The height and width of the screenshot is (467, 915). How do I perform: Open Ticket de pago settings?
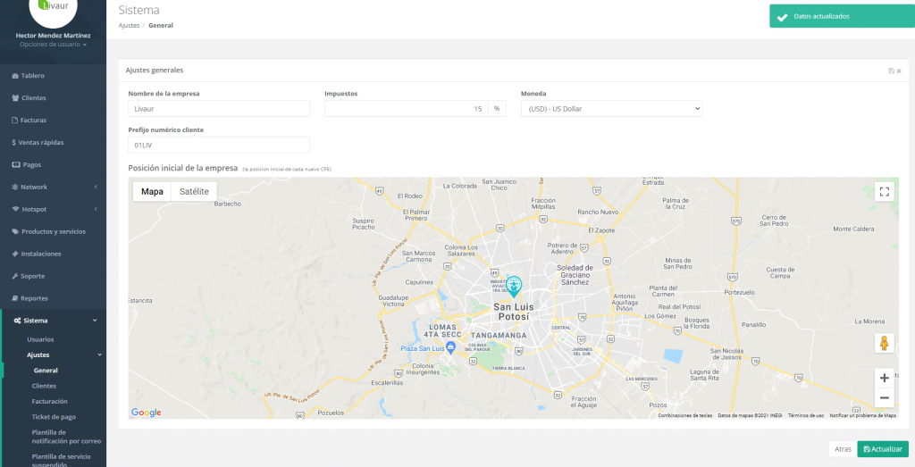[54, 417]
